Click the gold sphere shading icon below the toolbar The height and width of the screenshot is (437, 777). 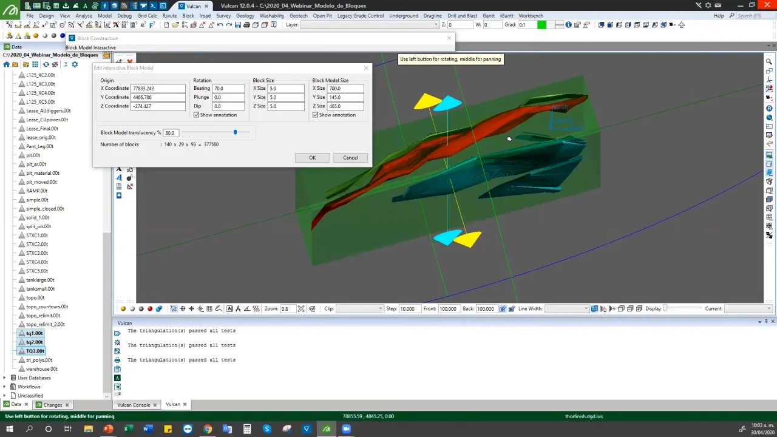coord(36,36)
